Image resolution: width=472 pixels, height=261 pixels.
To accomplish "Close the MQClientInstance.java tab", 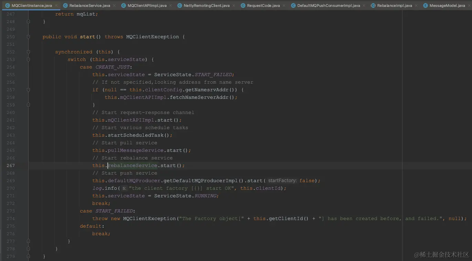I will (x=56, y=6).
